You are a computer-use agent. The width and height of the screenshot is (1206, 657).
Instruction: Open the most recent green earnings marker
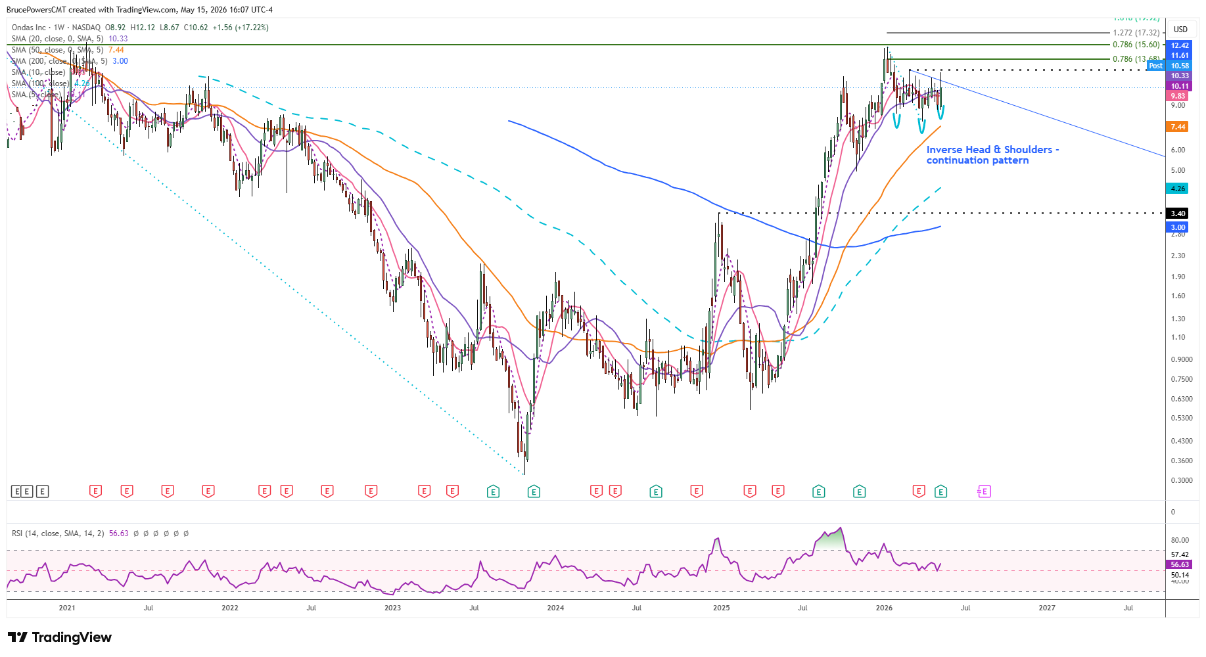click(x=941, y=491)
